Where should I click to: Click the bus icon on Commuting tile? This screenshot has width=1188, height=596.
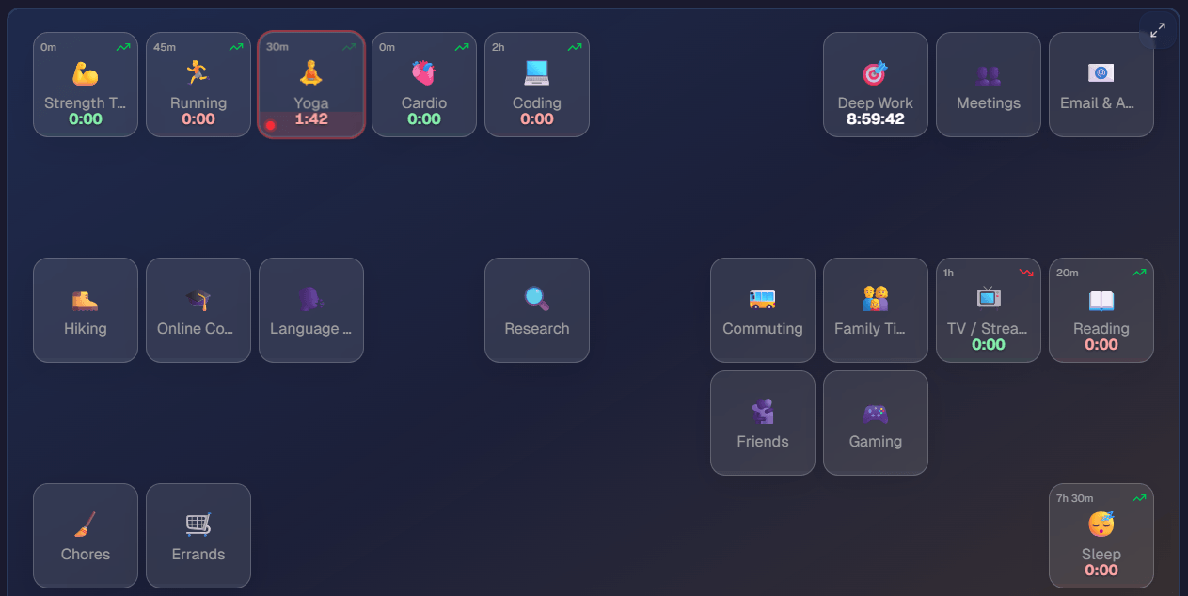[763, 299]
